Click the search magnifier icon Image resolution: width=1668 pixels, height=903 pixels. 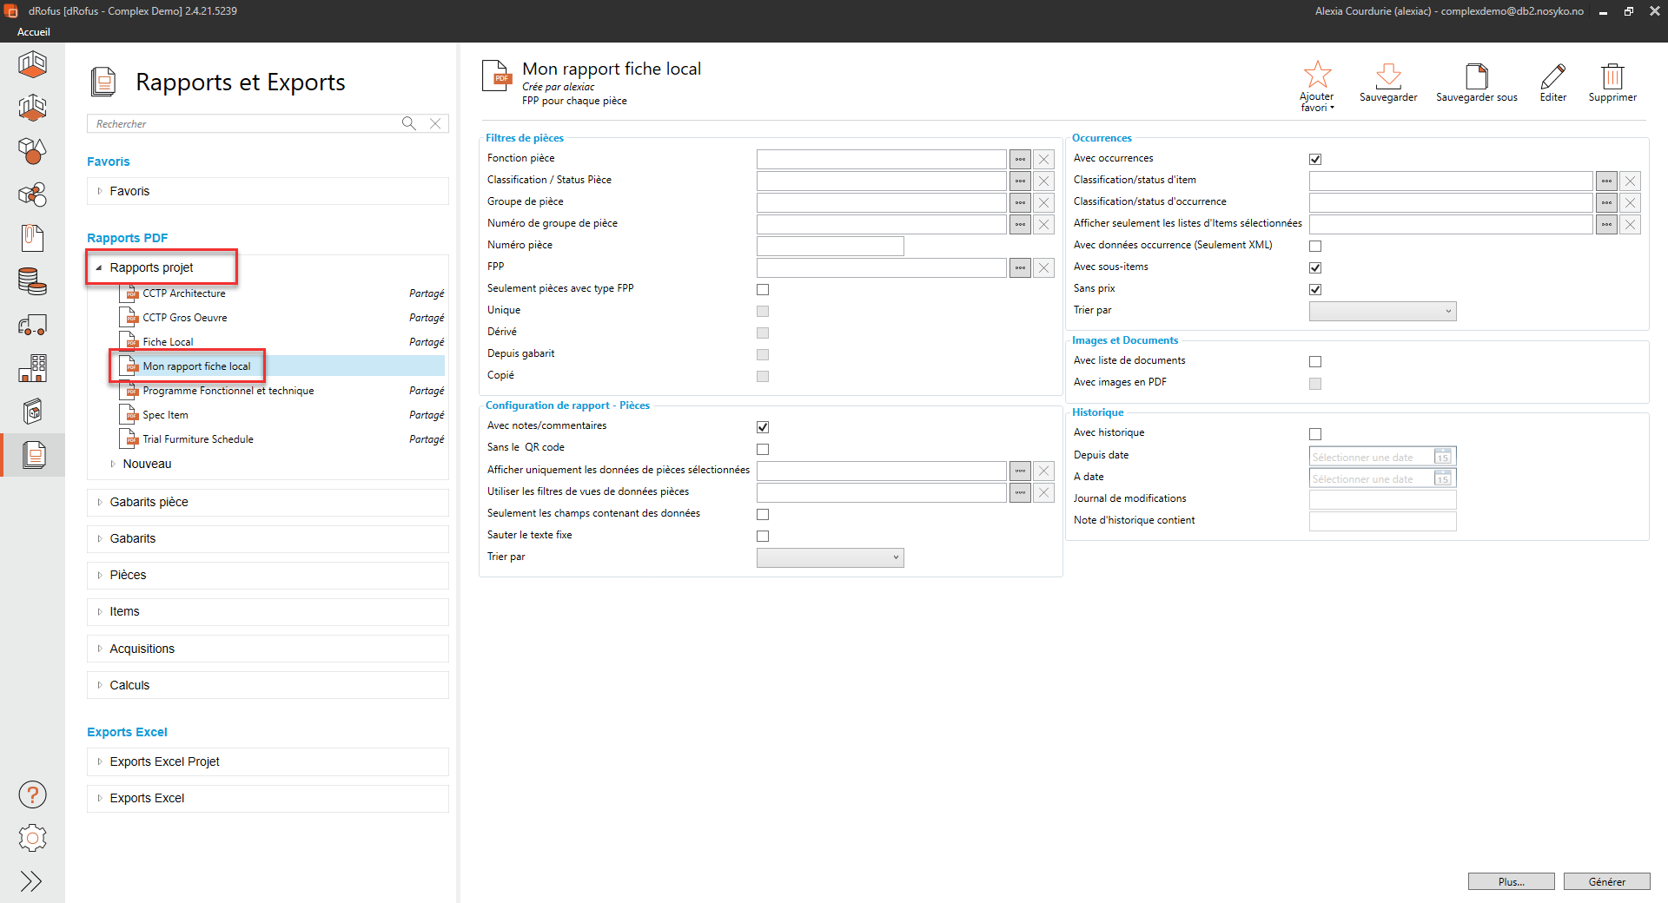tap(408, 123)
